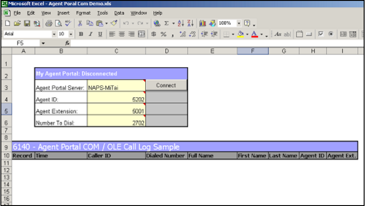The width and height of the screenshot is (365, 206).
Task: Open the font size dropdown
Action: coord(71,34)
